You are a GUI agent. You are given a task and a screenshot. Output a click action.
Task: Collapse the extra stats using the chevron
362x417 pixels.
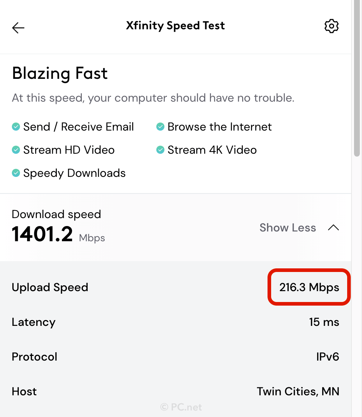[x=333, y=227]
